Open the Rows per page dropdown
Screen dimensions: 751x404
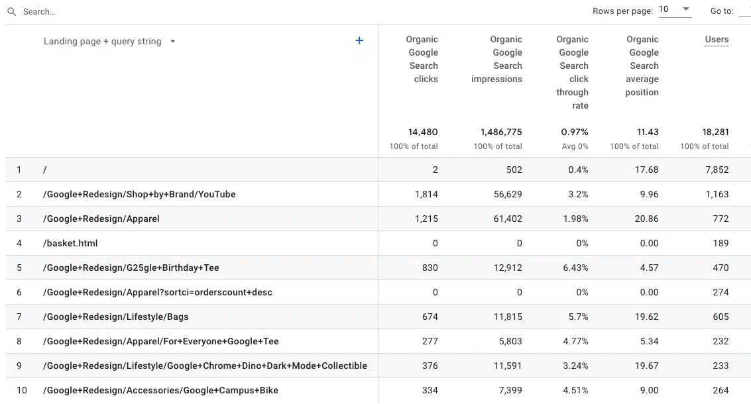675,10
